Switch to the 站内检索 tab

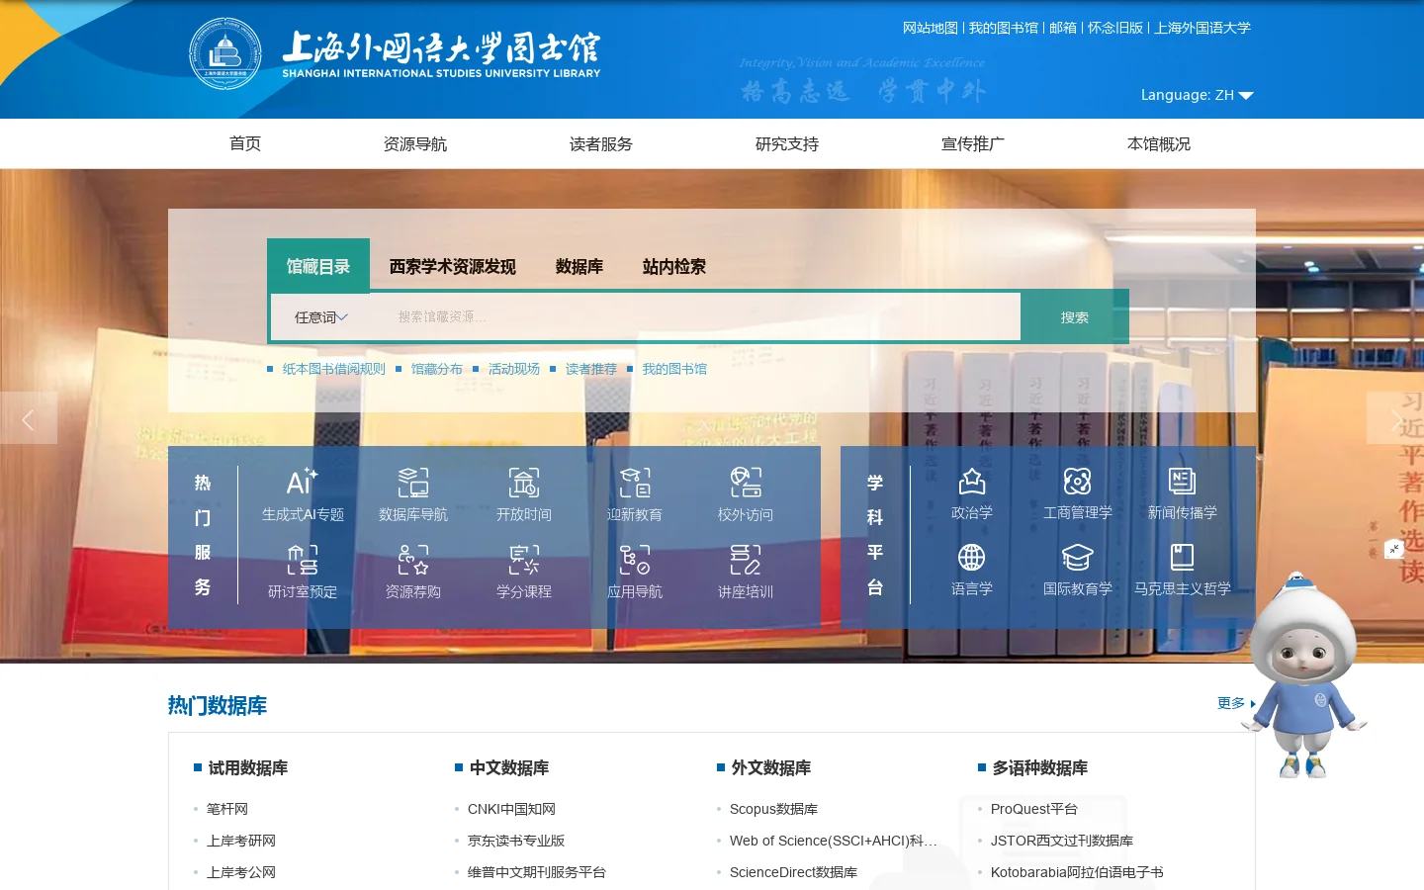tap(674, 267)
